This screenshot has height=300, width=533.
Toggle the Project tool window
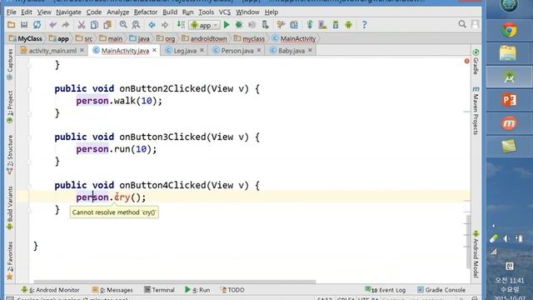click(10, 107)
